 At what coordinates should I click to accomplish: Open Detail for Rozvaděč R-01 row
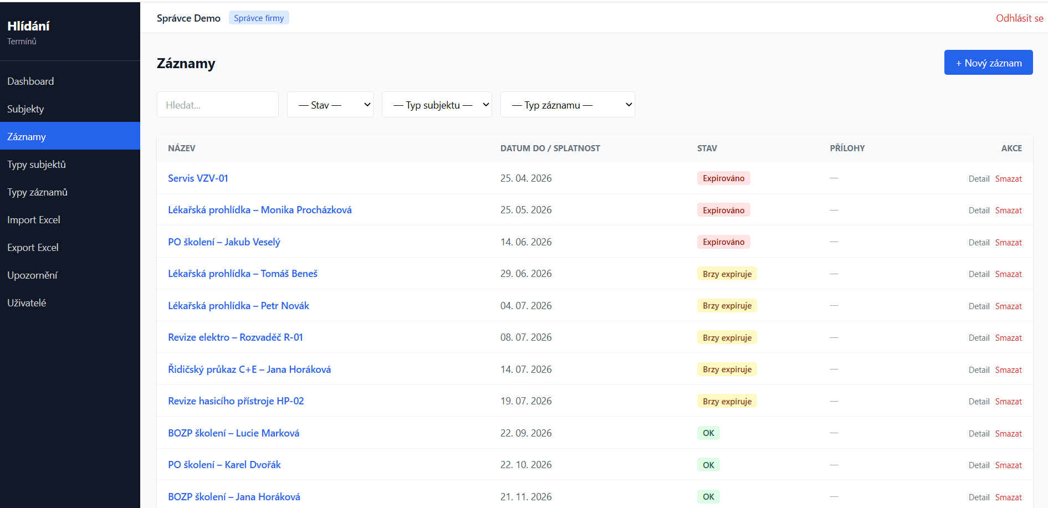click(979, 338)
